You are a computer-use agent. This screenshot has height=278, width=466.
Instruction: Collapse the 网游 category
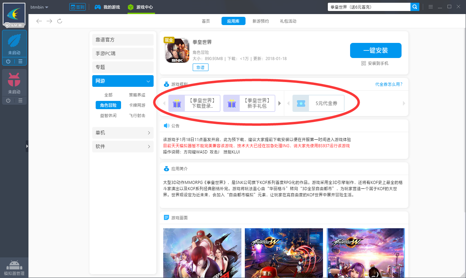[123, 81]
